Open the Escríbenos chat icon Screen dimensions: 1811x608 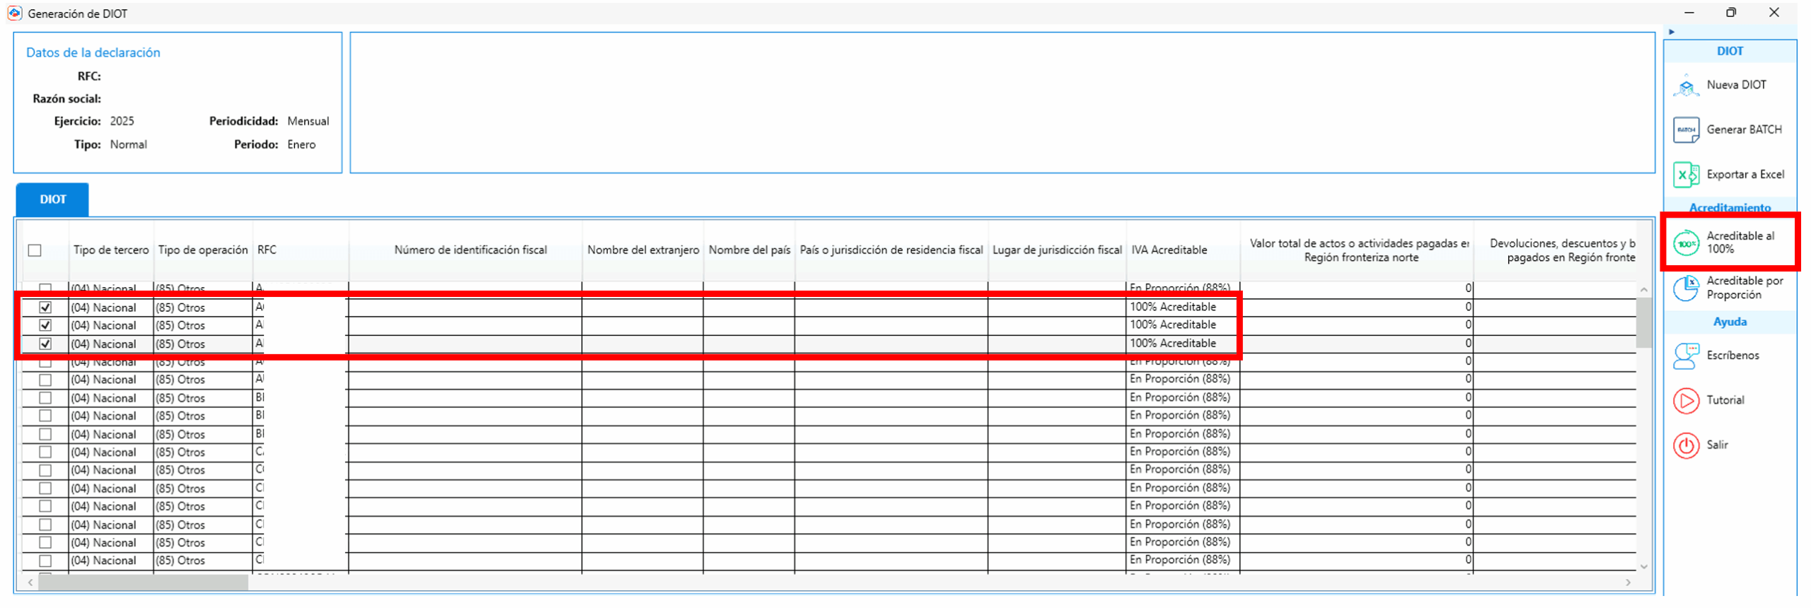(x=1686, y=356)
